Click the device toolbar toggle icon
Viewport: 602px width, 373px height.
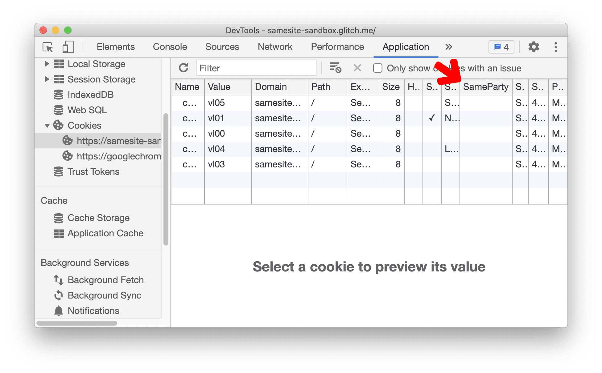coord(67,46)
